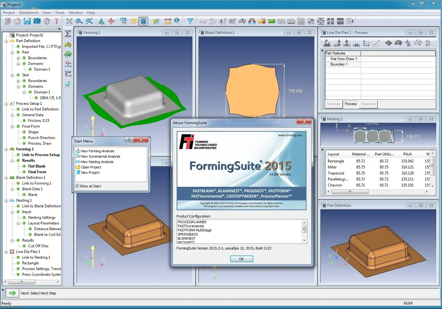Click the Product Configuration list scrollbar
This screenshot has height=309, width=442.
[x=304, y=231]
